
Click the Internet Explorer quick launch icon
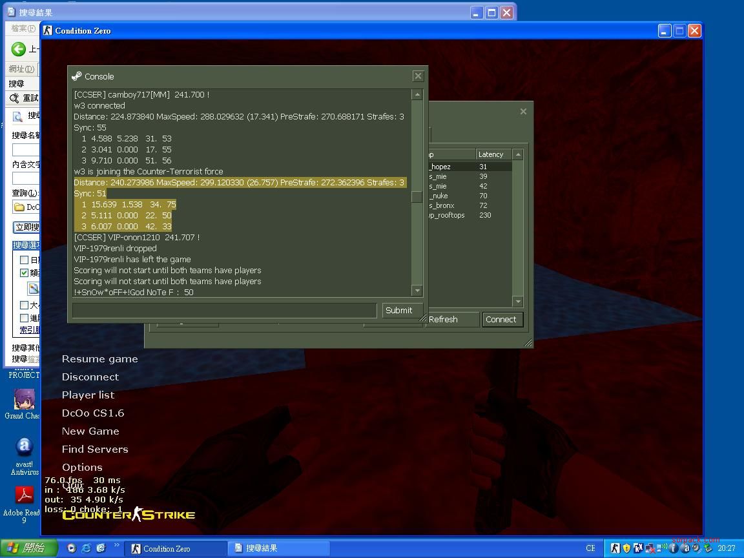(86, 548)
